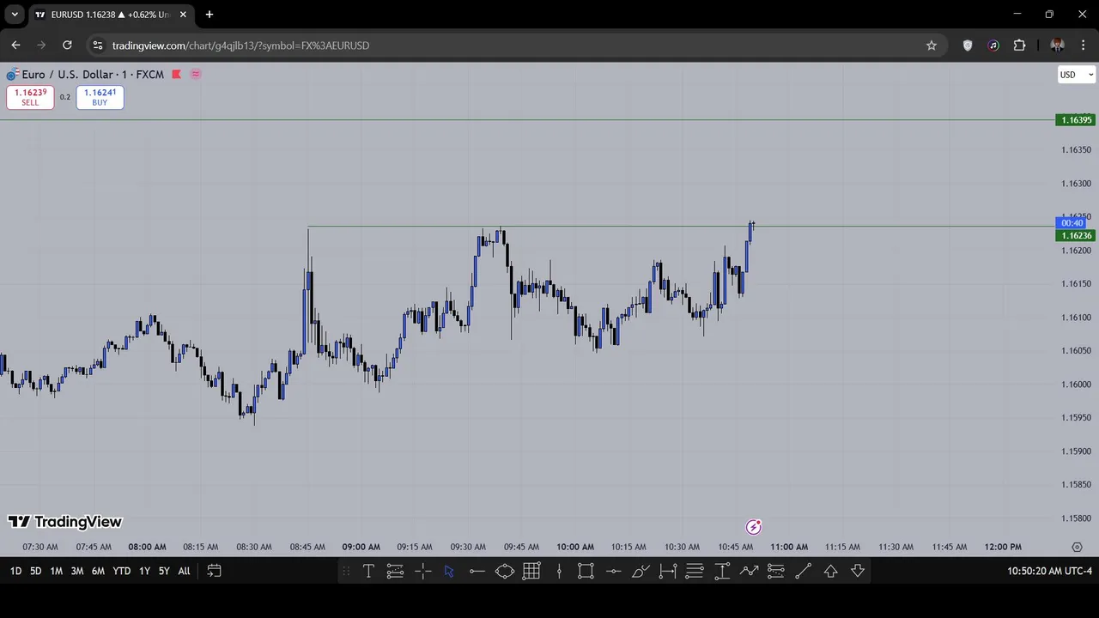Select the cross-hair cursor tool

pos(422,571)
